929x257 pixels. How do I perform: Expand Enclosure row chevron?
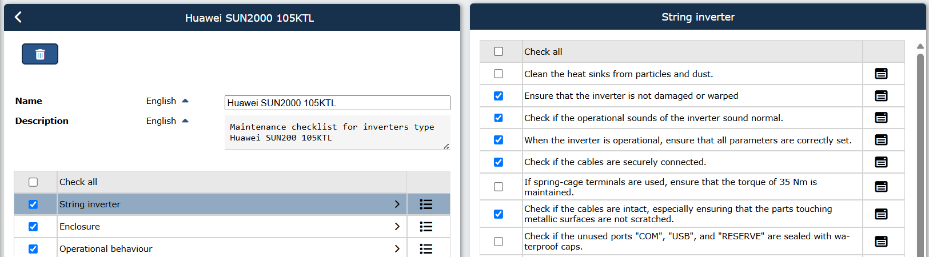point(397,227)
